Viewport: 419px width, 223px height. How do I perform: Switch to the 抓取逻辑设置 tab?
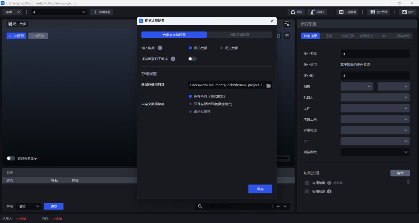239,35
